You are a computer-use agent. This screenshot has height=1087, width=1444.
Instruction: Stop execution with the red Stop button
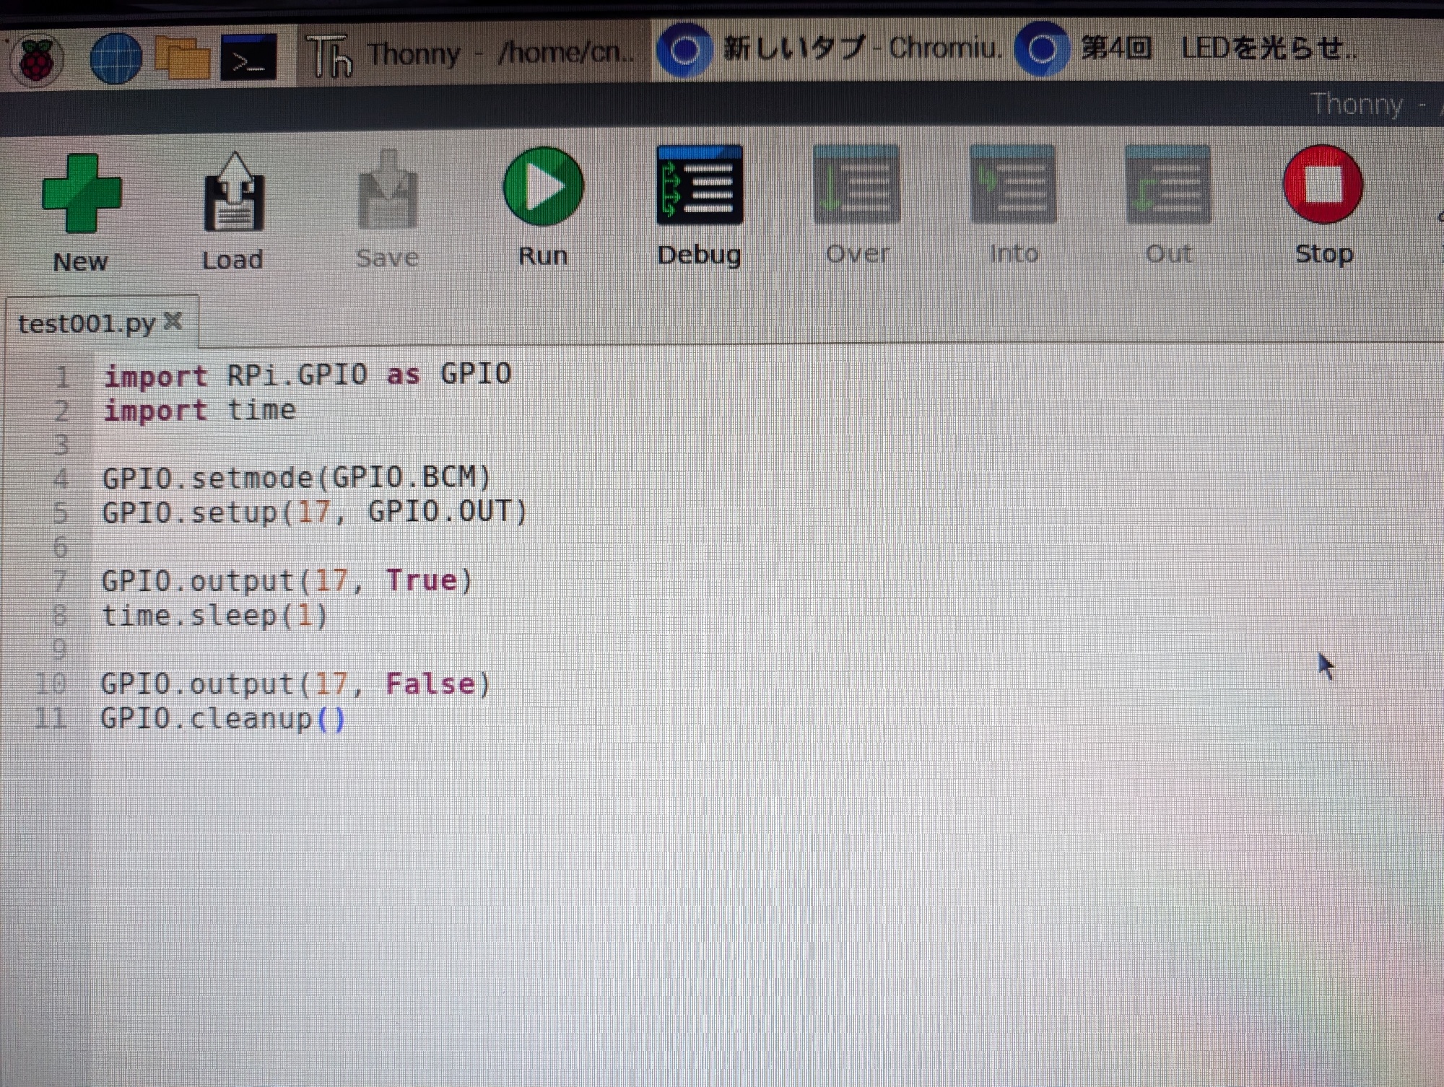1323,185
